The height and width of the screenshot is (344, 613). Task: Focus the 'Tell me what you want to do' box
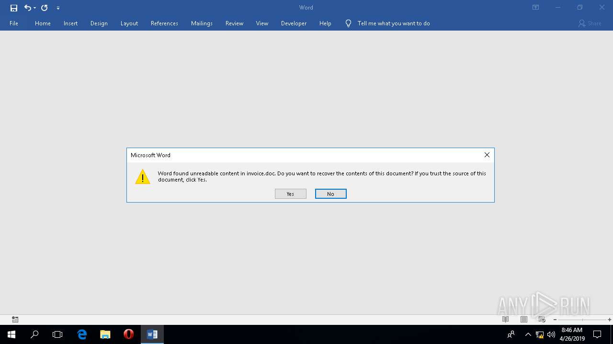click(394, 23)
